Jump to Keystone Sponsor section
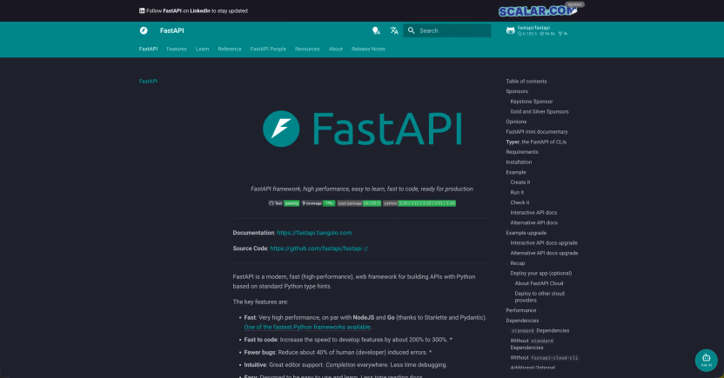The width and height of the screenshot is (724, 378). click(x=532, y=102)
